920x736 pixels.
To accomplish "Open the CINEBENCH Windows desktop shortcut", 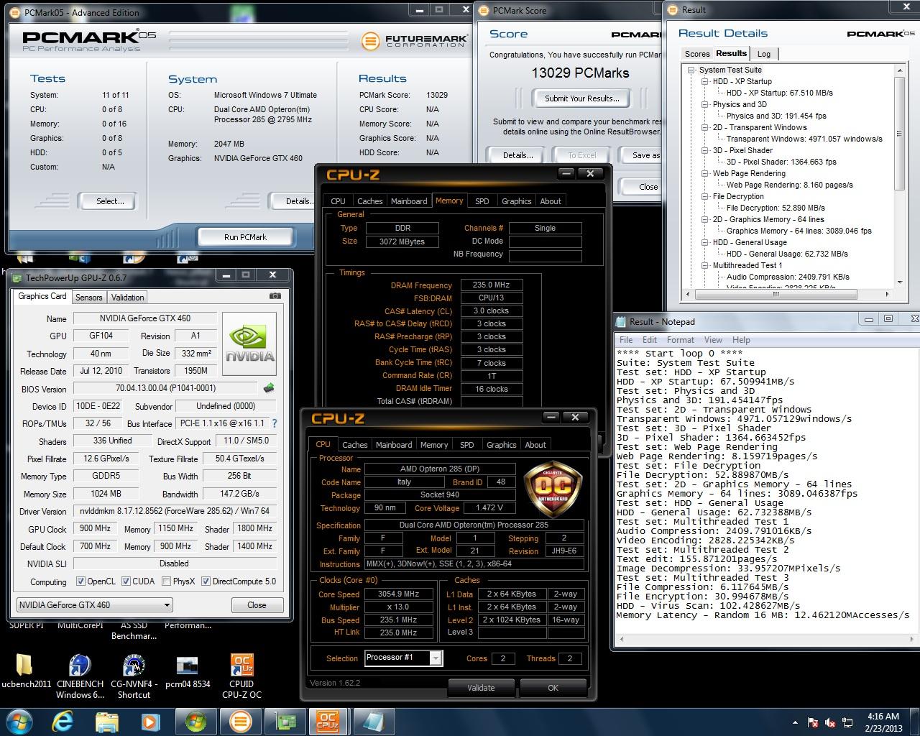I will coord(80,676).
